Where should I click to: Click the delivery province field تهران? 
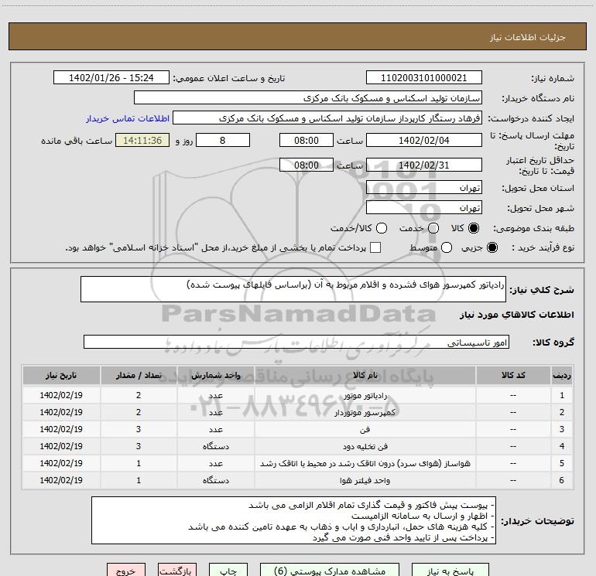pyautogui.click(x=424, y=188)
